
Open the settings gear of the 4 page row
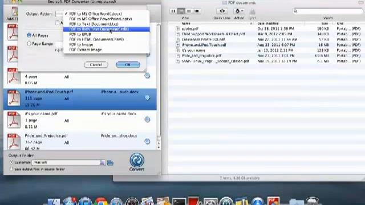point(147,76)
